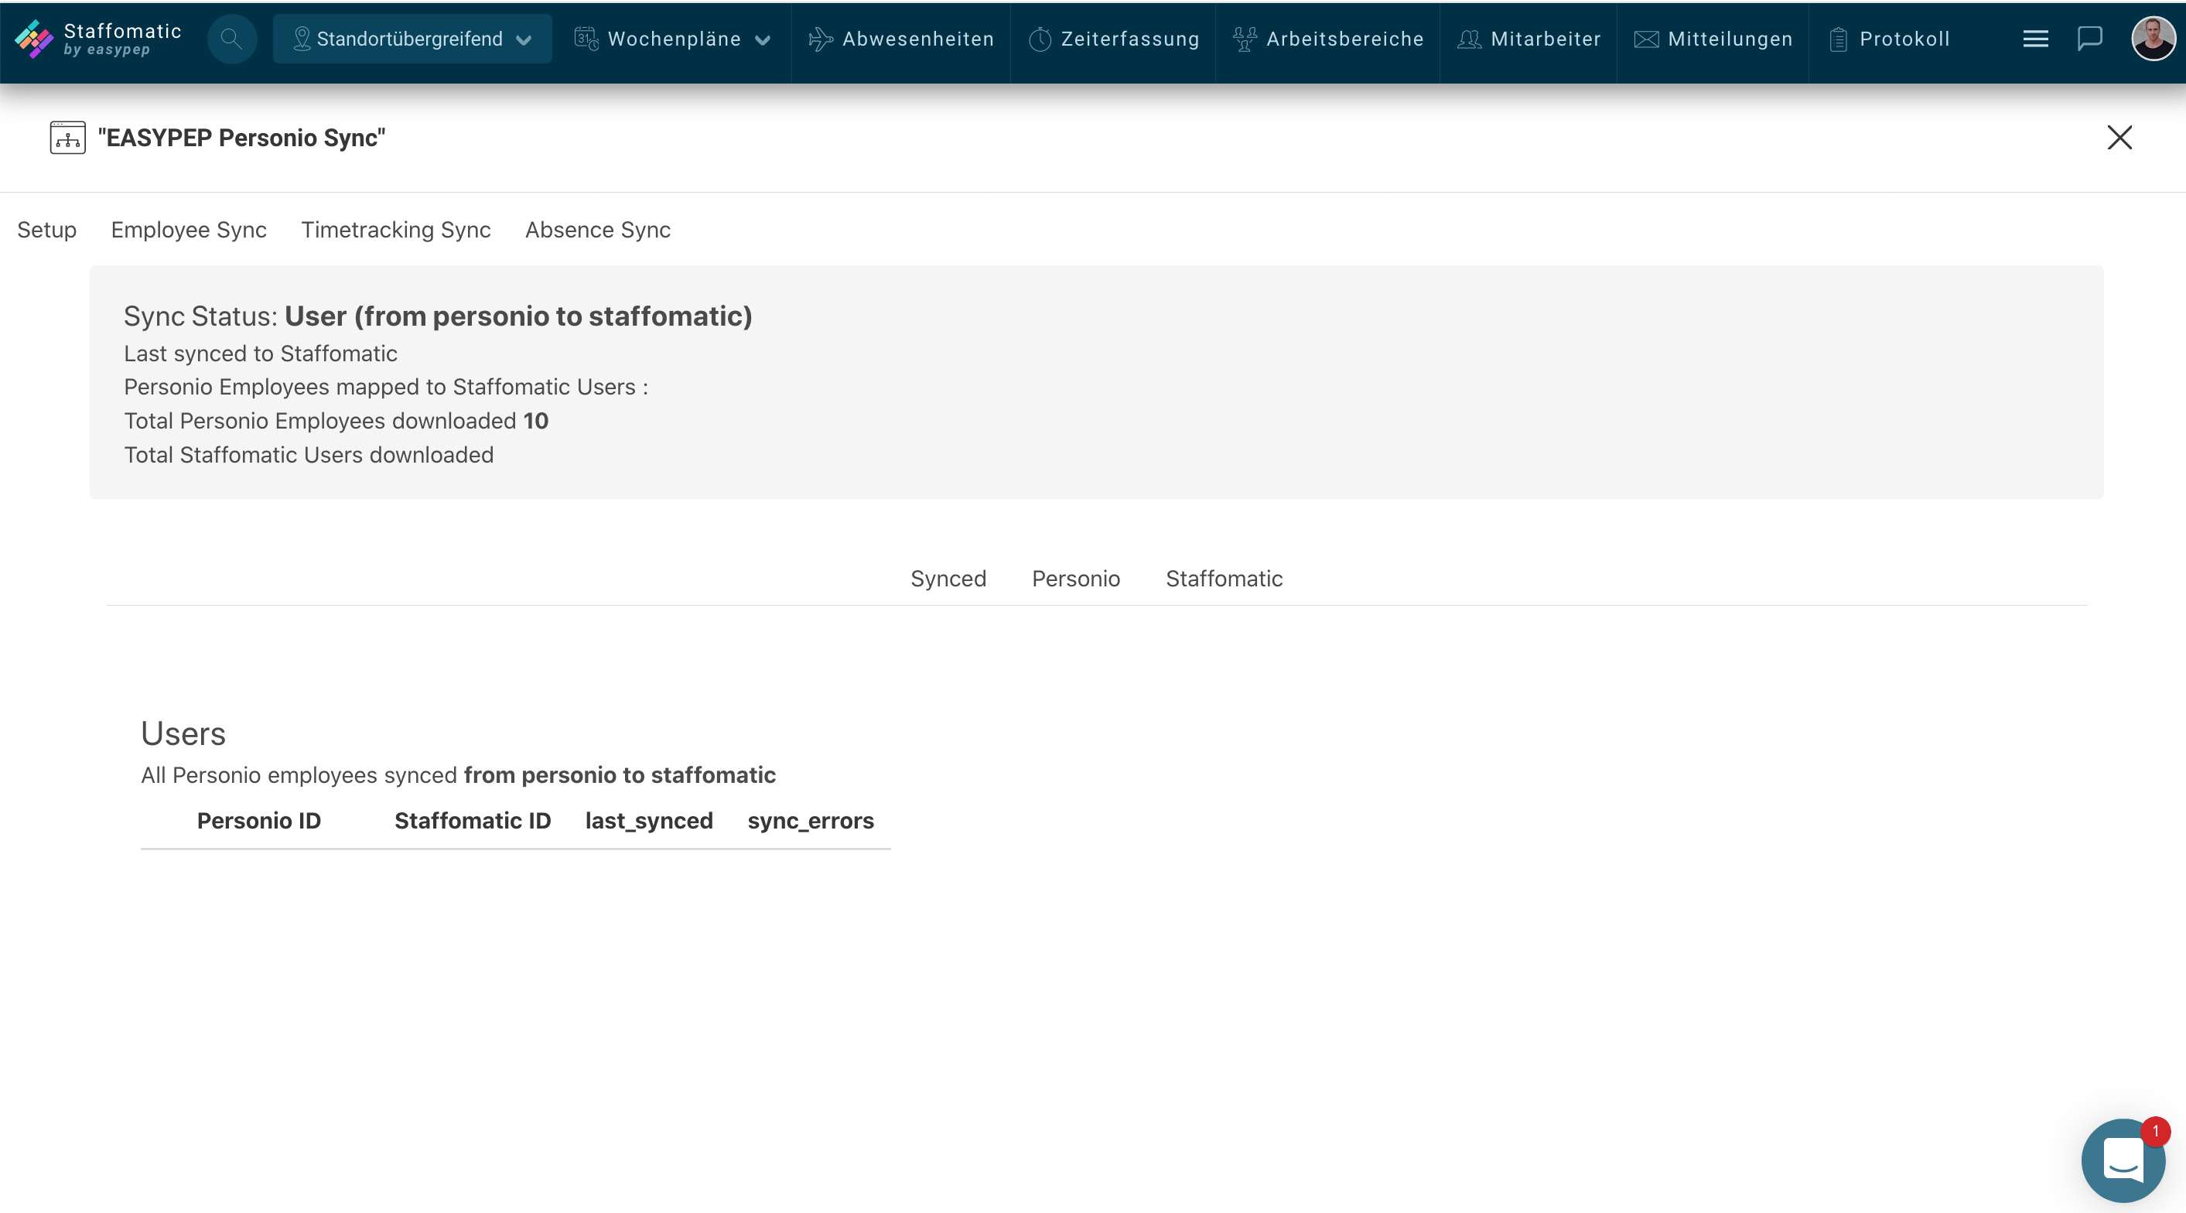The image size is (2186, 1213).
Task: Click the Personio ID column header
Action: coord(259,821)
